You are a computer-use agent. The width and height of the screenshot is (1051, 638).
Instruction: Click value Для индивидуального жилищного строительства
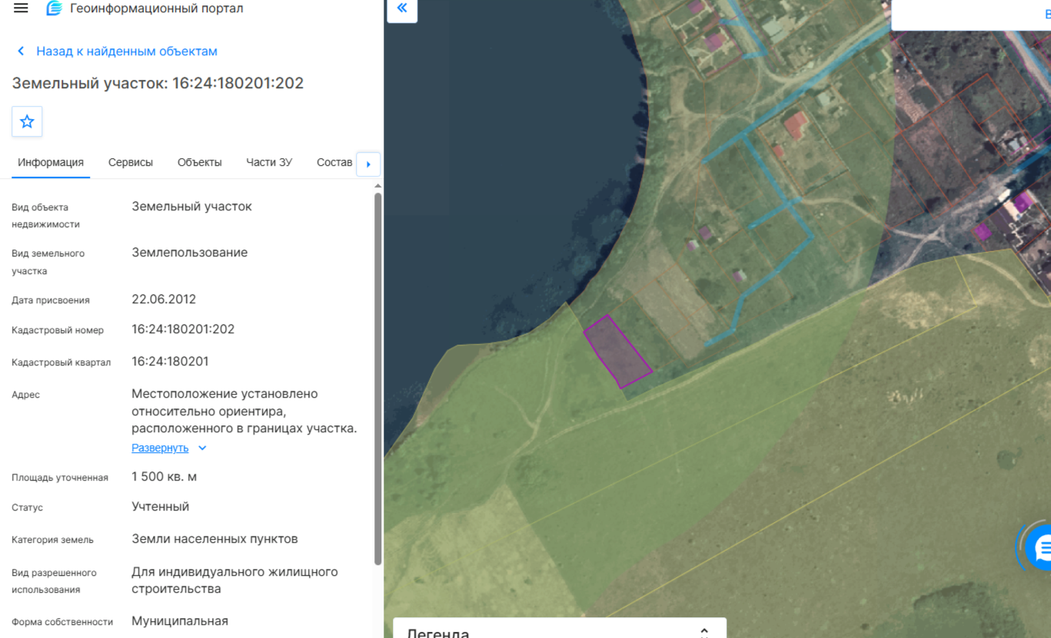(x=234, y=580)
